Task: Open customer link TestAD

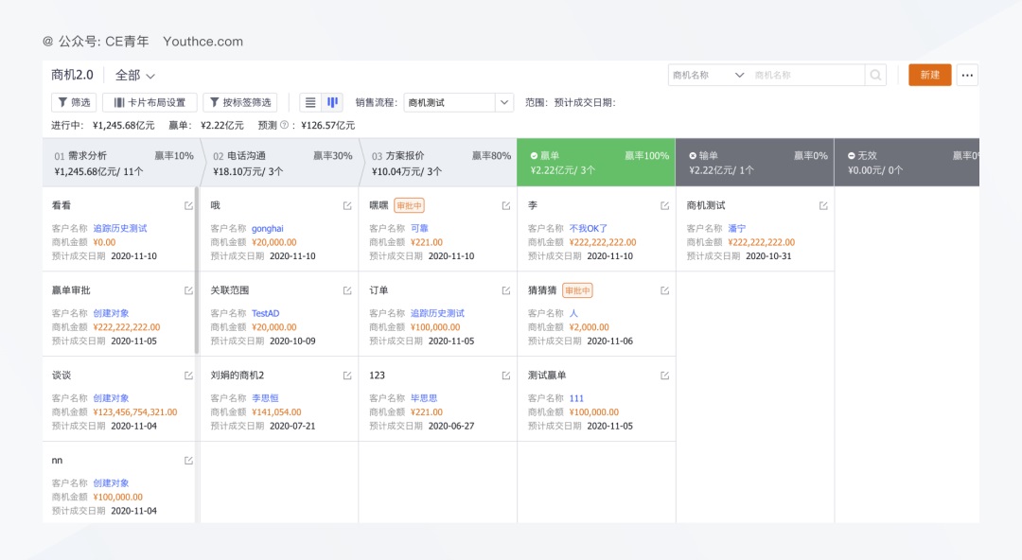Action: [265, 313]
